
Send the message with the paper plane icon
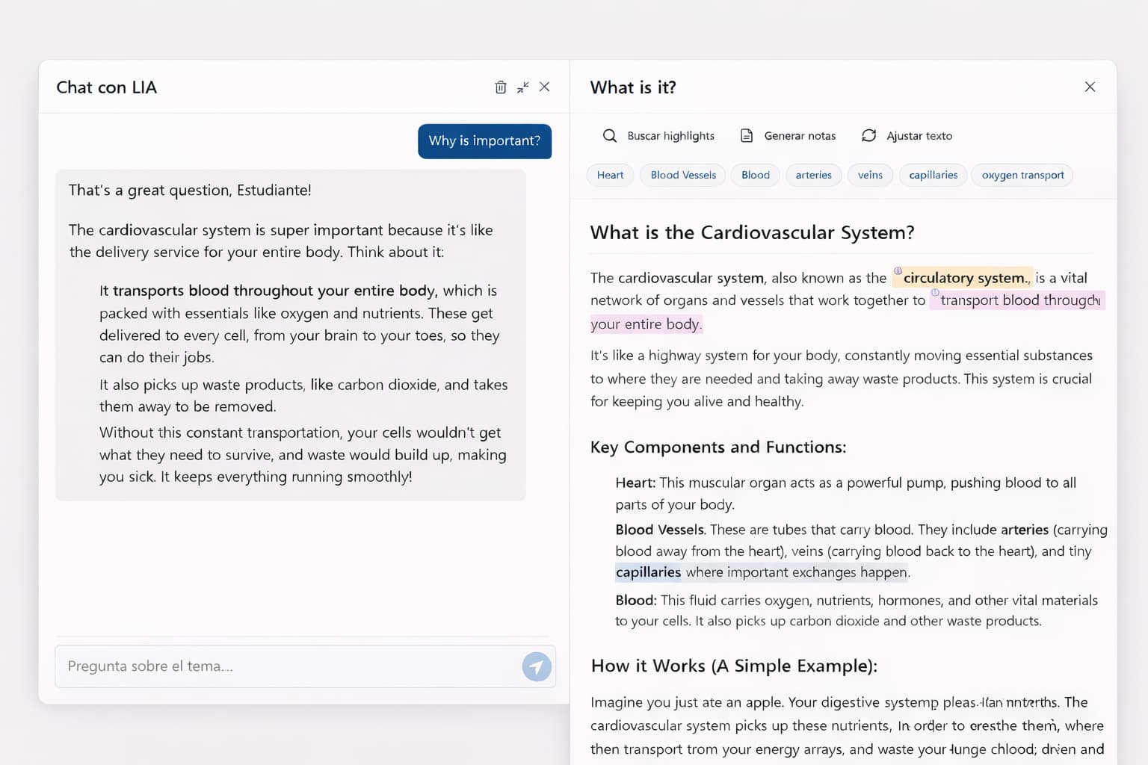(536, 666)
